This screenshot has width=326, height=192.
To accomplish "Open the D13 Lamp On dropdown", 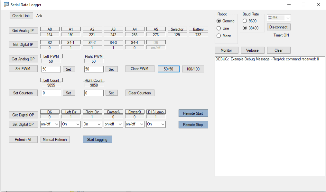I will (x=156, y=124).
